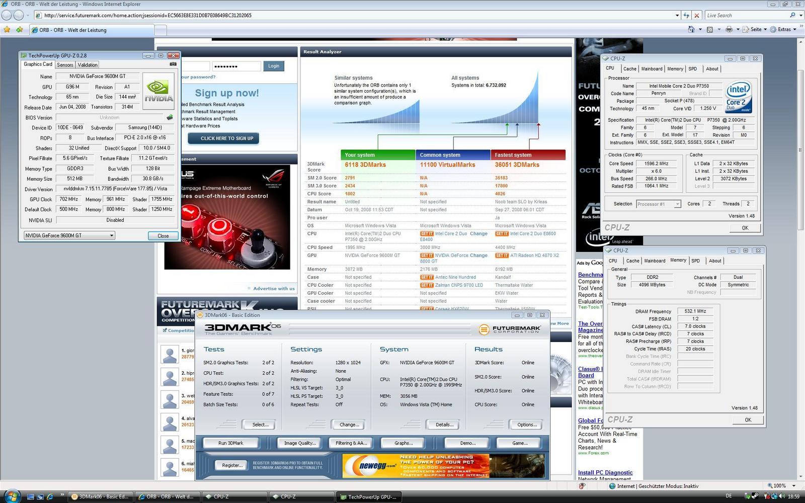The width and height of the screenshot is (805, 503).
Task: Click the IE refresh page icon
Action: point(686,15)
